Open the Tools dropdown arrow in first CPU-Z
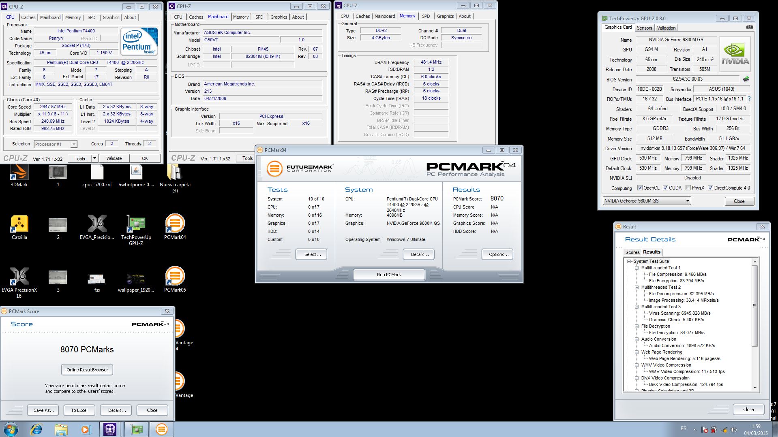This screenshot has width=778, height=437. click(94, 158)
